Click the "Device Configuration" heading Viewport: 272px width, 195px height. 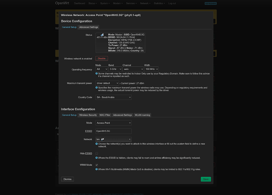point(76,21)
